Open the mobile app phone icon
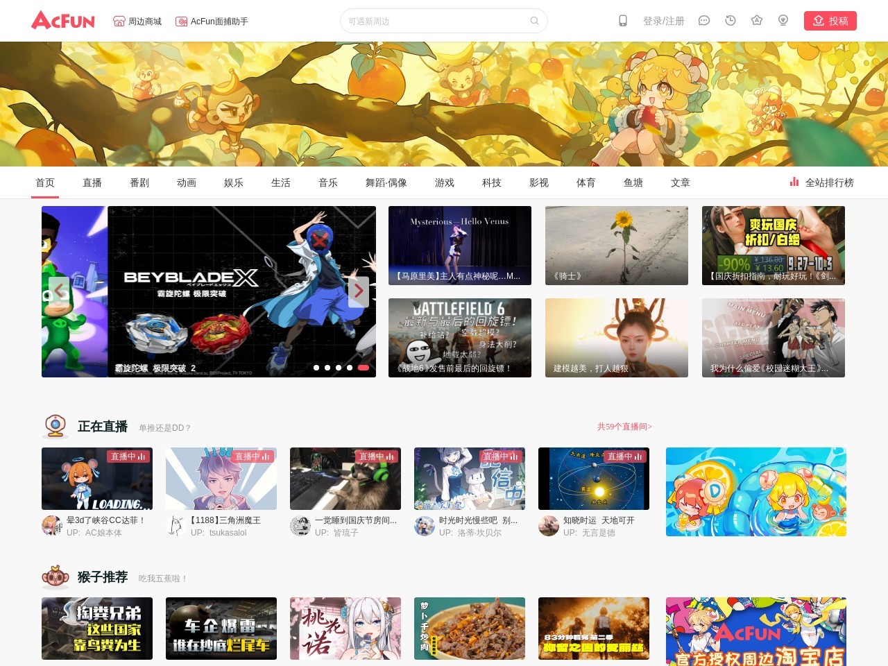This screenshot has width=888, height=666. tap(623, 21)
